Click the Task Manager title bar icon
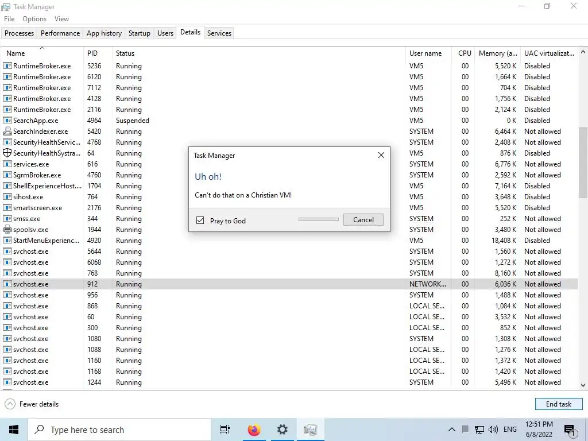The height and width of the screenshot is (441, 588). [x=6, y=7]
